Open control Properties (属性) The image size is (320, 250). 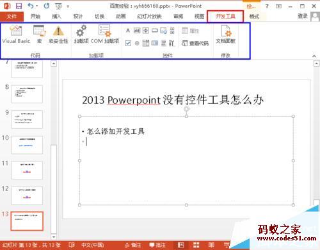tap(190, 31)
